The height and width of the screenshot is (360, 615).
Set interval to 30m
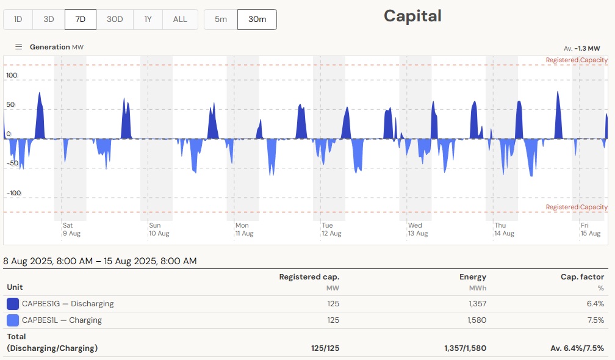tap(257, 20)
